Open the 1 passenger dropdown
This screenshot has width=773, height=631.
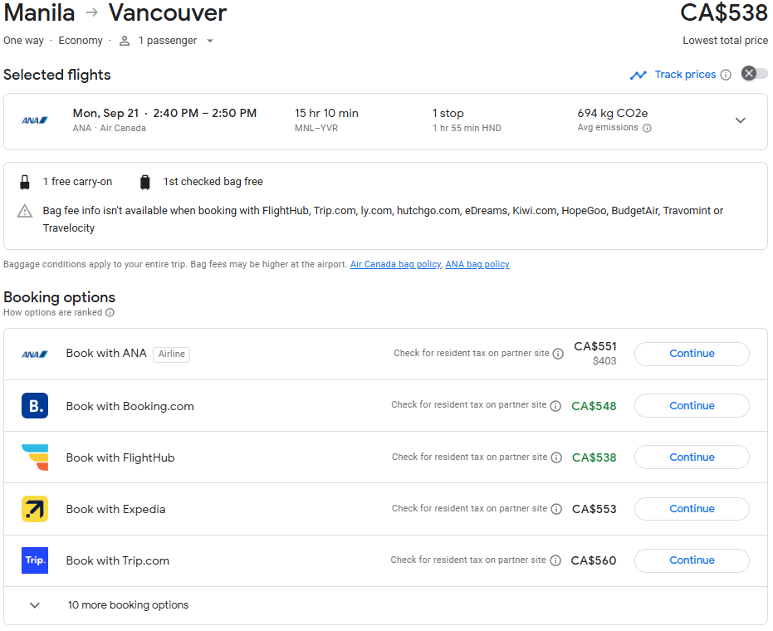(167, 41)
